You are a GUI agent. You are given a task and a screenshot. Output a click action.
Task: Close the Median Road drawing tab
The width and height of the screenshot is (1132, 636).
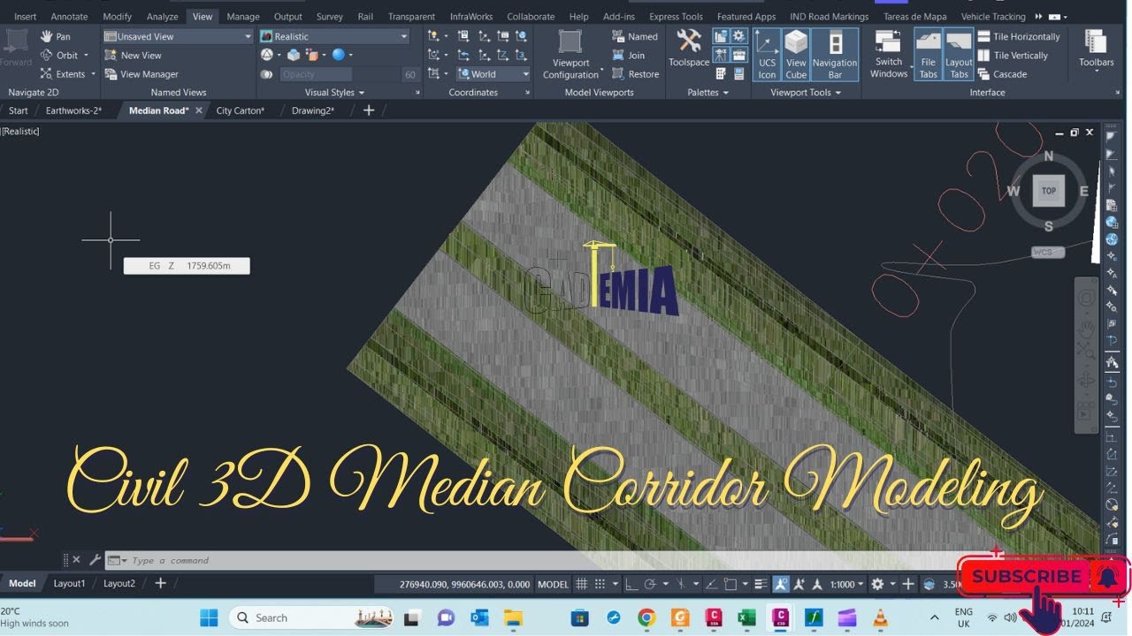tap(199, 110)
